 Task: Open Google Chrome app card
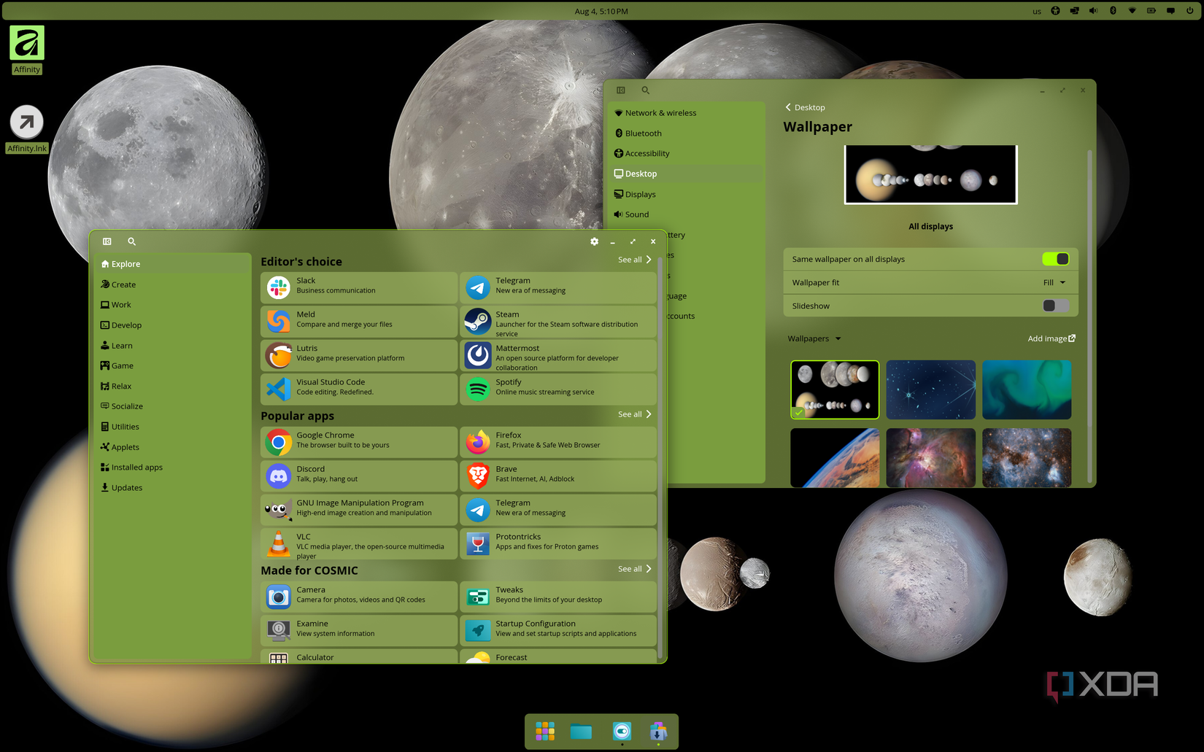(358, 442)
